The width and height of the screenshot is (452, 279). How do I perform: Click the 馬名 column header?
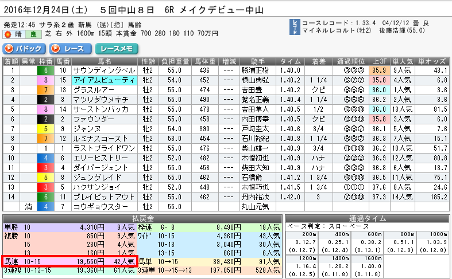(105, 61)
